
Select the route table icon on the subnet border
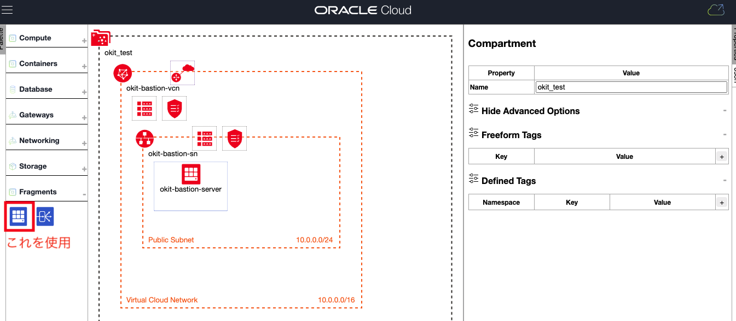click(204, 138)
